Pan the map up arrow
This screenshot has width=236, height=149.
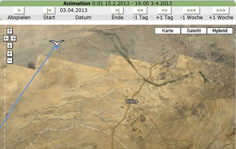[x=9, y=31]
